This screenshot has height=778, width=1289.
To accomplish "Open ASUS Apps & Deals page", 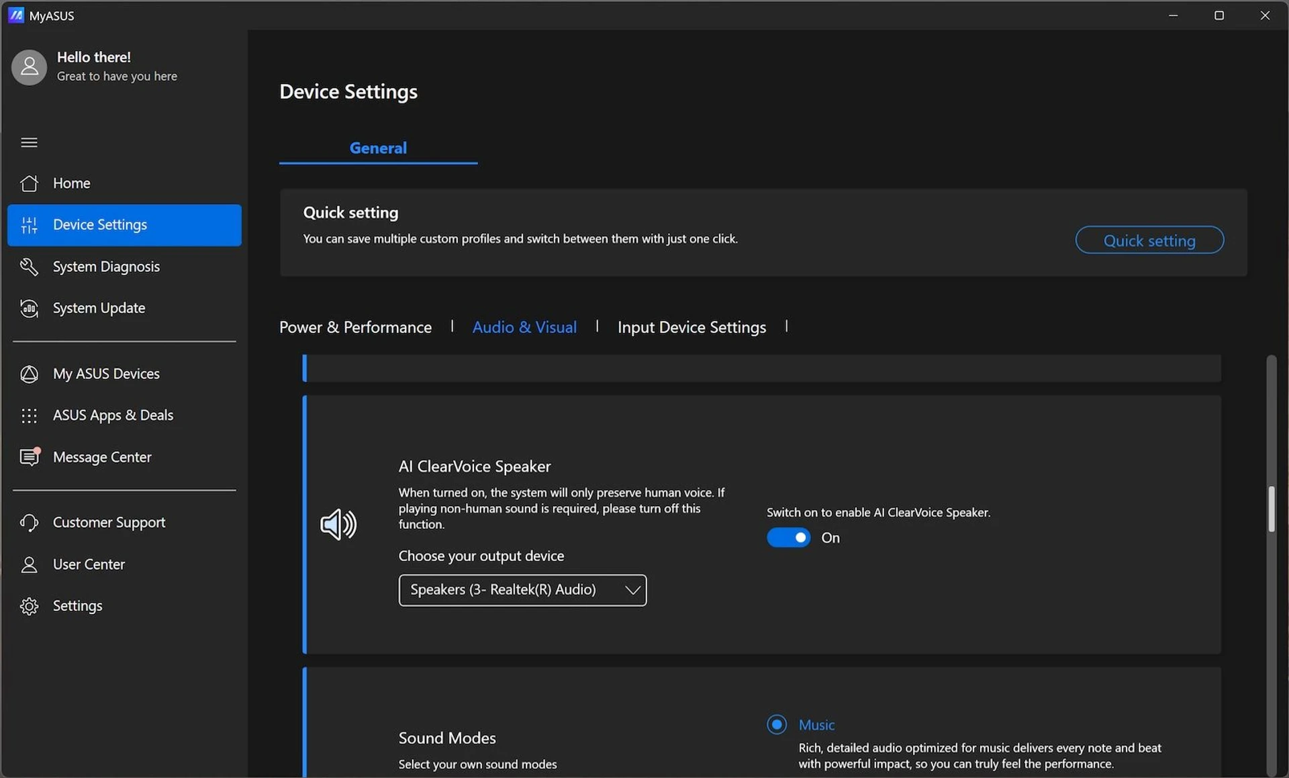I will click(x=124, y=416).
